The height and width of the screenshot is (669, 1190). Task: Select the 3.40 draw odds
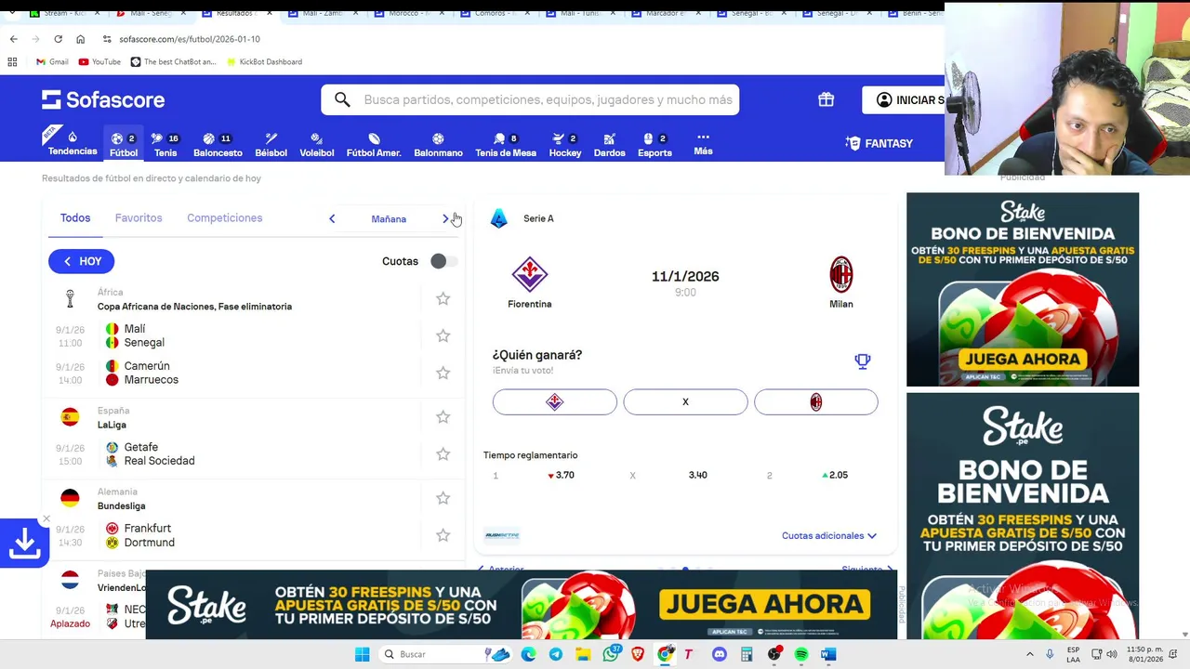pyautogui.click(x=697, y=475)
